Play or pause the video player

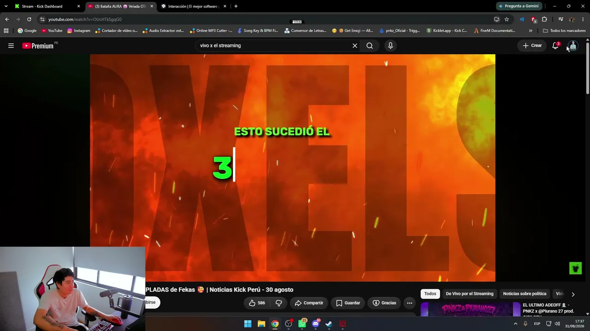(293, 168)
